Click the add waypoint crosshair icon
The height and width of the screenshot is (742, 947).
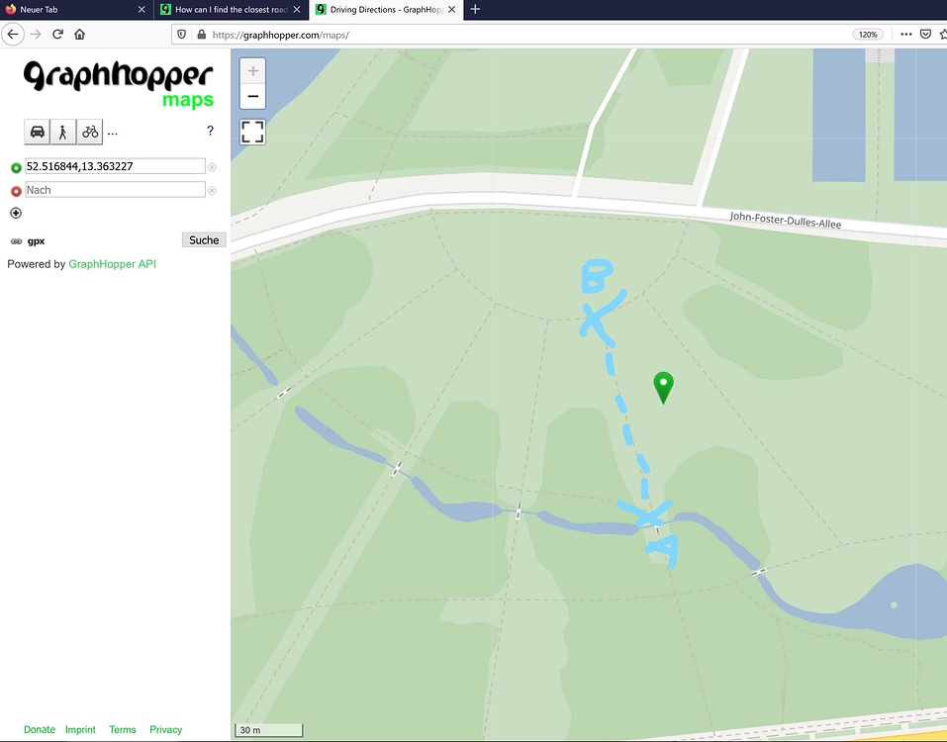pos(16,213)
